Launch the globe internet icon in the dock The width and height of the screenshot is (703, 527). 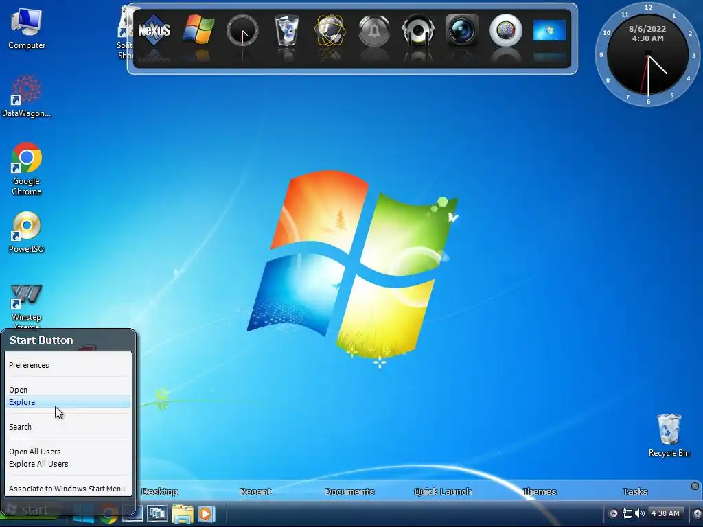pos(330,30)
